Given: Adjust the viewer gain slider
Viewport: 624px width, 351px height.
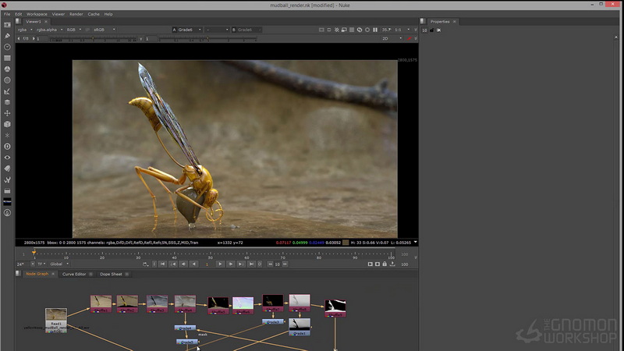Looking at the screenshot, I should click(x=93, y=39).
